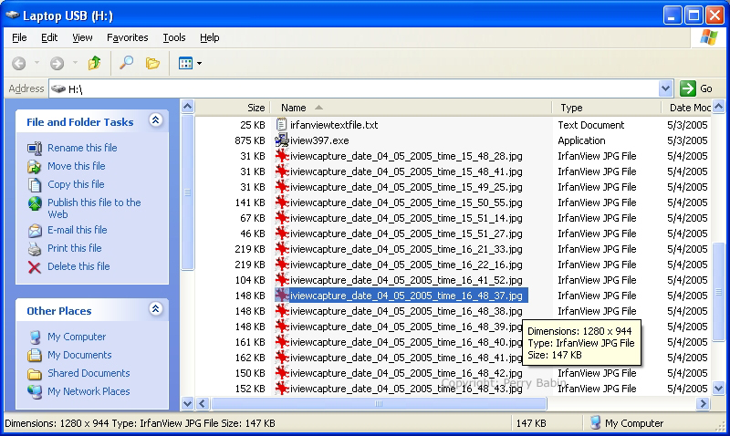
Task: Click the red X Delete icon
Action: click(35, 267)
